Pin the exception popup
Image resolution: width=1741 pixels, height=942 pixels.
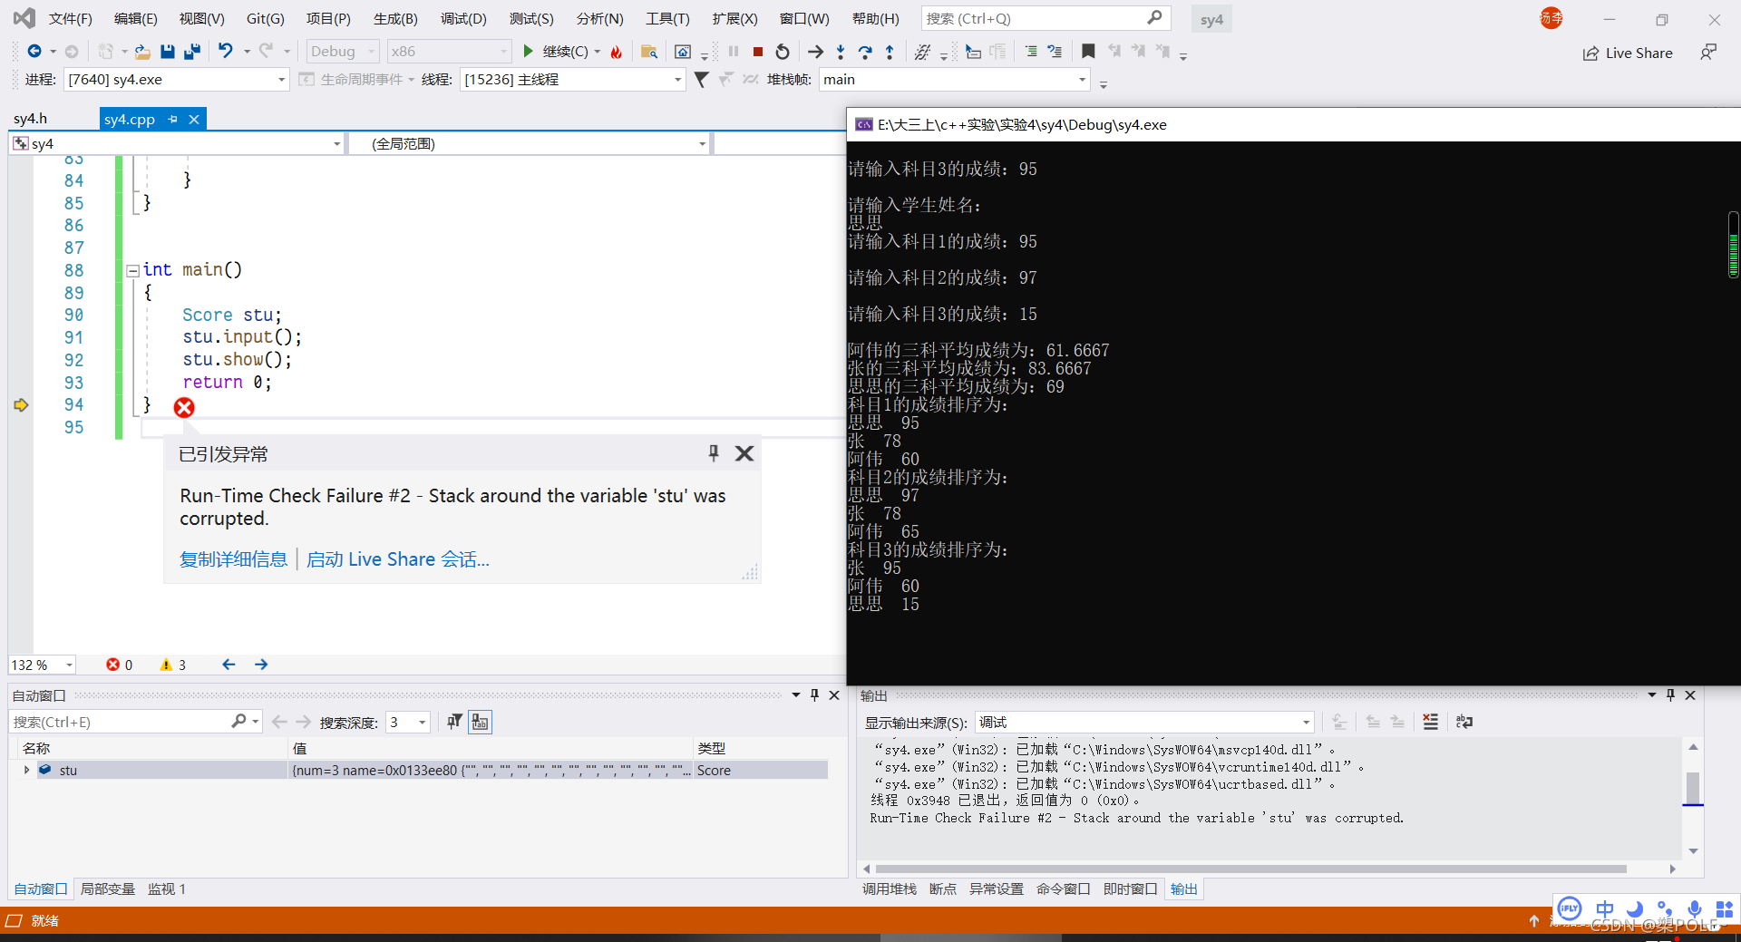click(714, 452)
